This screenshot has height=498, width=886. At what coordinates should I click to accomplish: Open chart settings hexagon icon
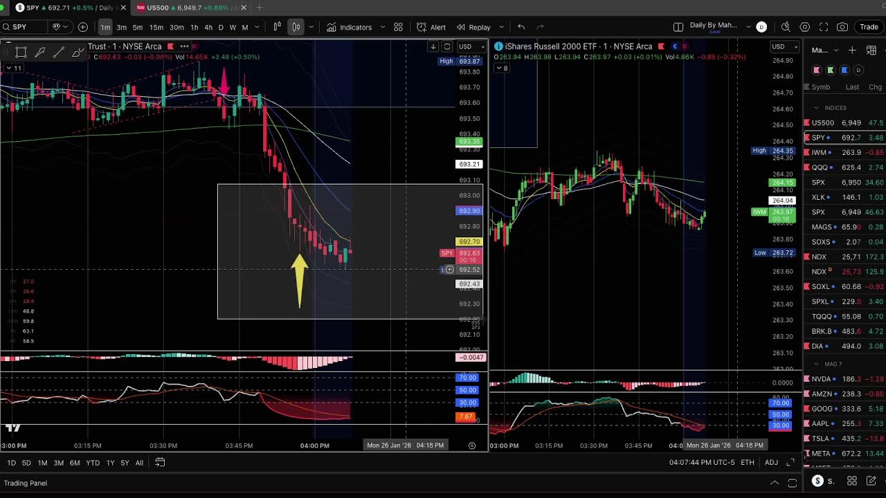[x=805, y=27]
